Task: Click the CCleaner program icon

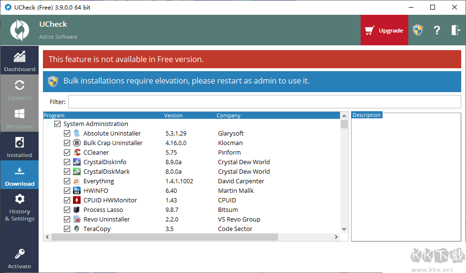Action: (77, 152)
